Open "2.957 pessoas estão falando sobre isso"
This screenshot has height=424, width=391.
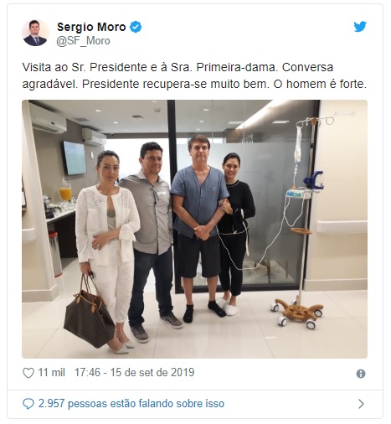point(131,404)
